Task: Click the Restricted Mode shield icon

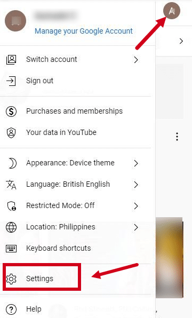Action: point(12,206)
